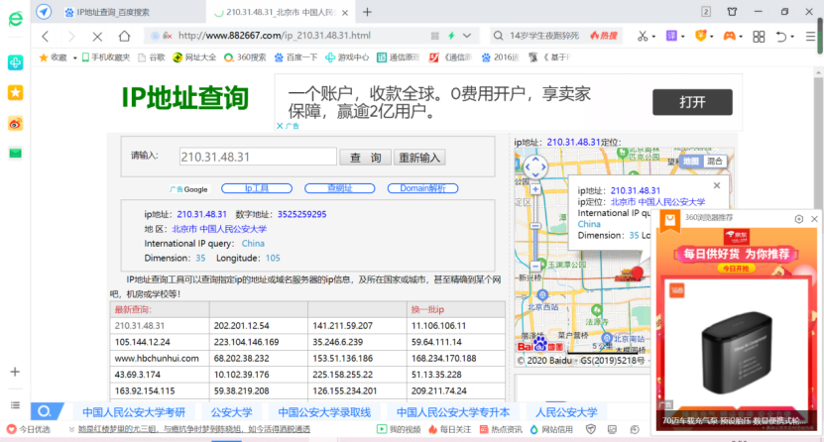Open the browser hamburger menu
This screenshot has height=442, width=824.
(810, 37)
